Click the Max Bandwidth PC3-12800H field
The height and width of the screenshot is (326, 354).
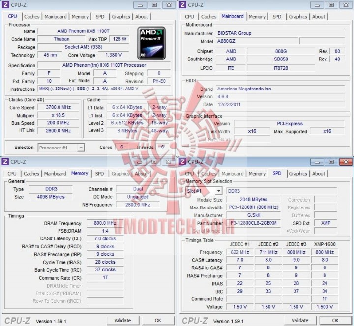[254, 207]
